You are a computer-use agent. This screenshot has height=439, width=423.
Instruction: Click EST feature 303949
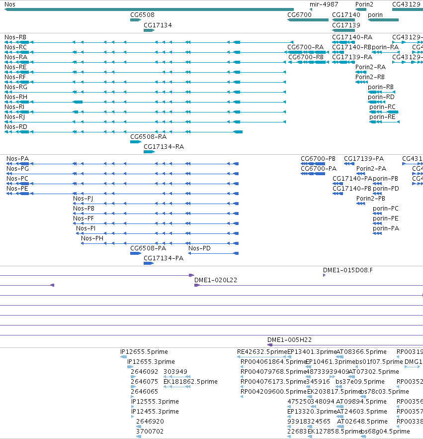[177, 377]
